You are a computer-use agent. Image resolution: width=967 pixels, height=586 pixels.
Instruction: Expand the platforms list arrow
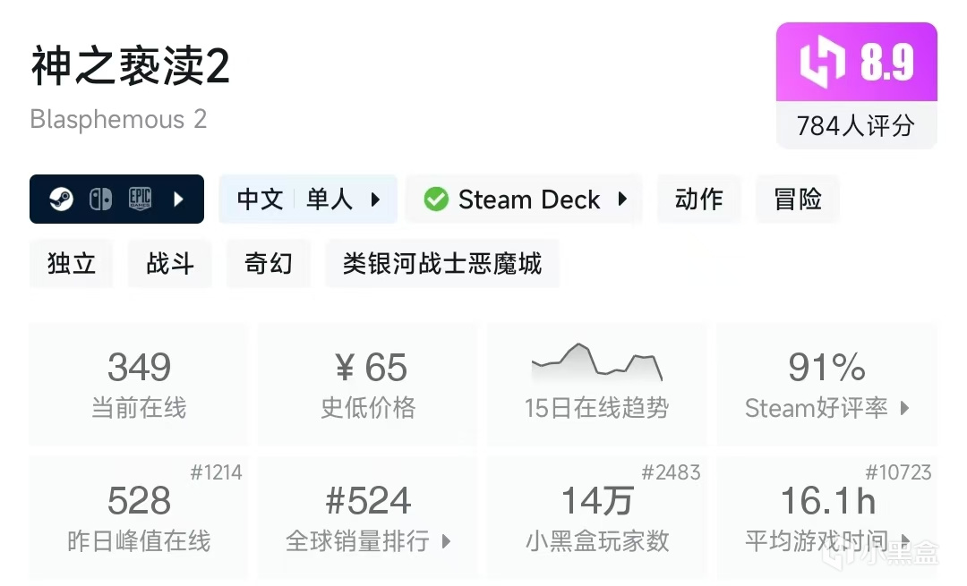[178, 199]
